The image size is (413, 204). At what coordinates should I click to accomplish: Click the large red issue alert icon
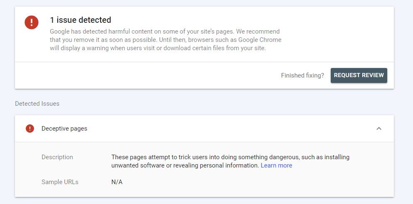(32, 22)
